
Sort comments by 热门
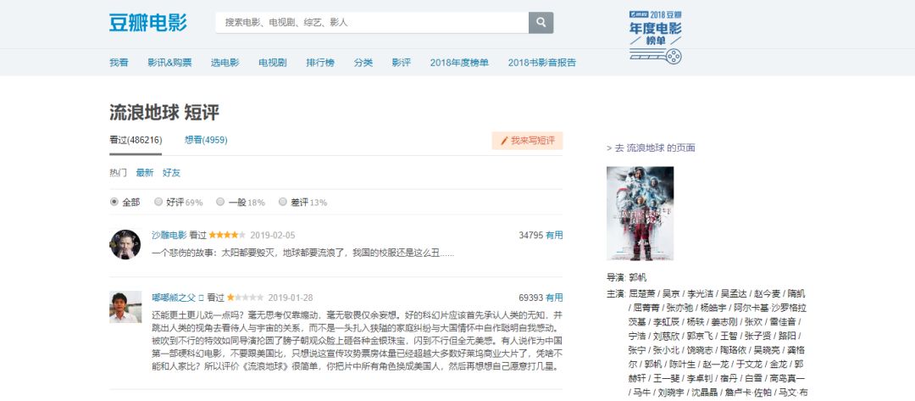pos(118,173)
